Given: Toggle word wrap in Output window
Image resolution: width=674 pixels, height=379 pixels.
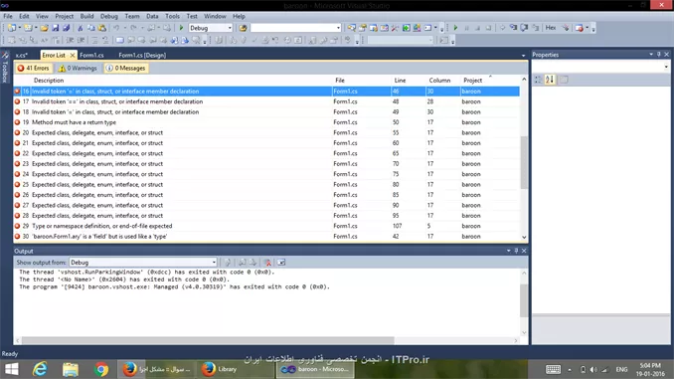Looking at the screenshot, I should pos(281,263).
